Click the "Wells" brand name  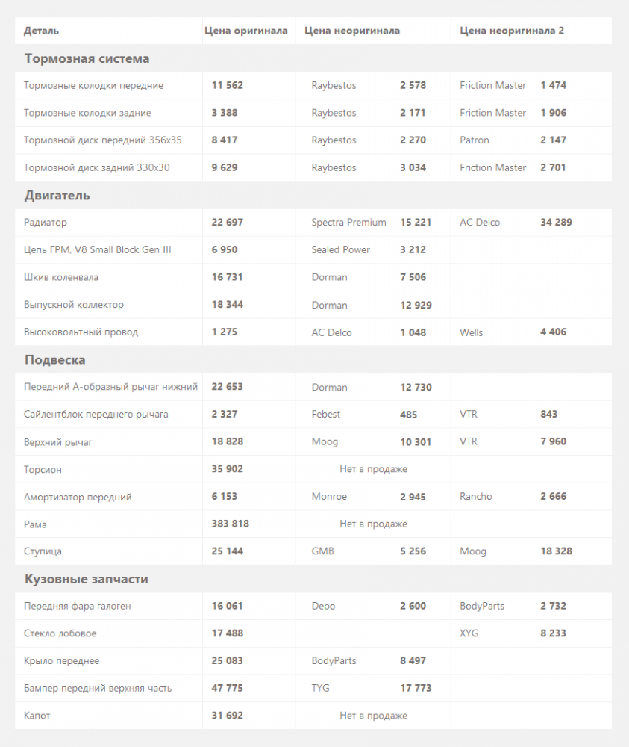471,332
